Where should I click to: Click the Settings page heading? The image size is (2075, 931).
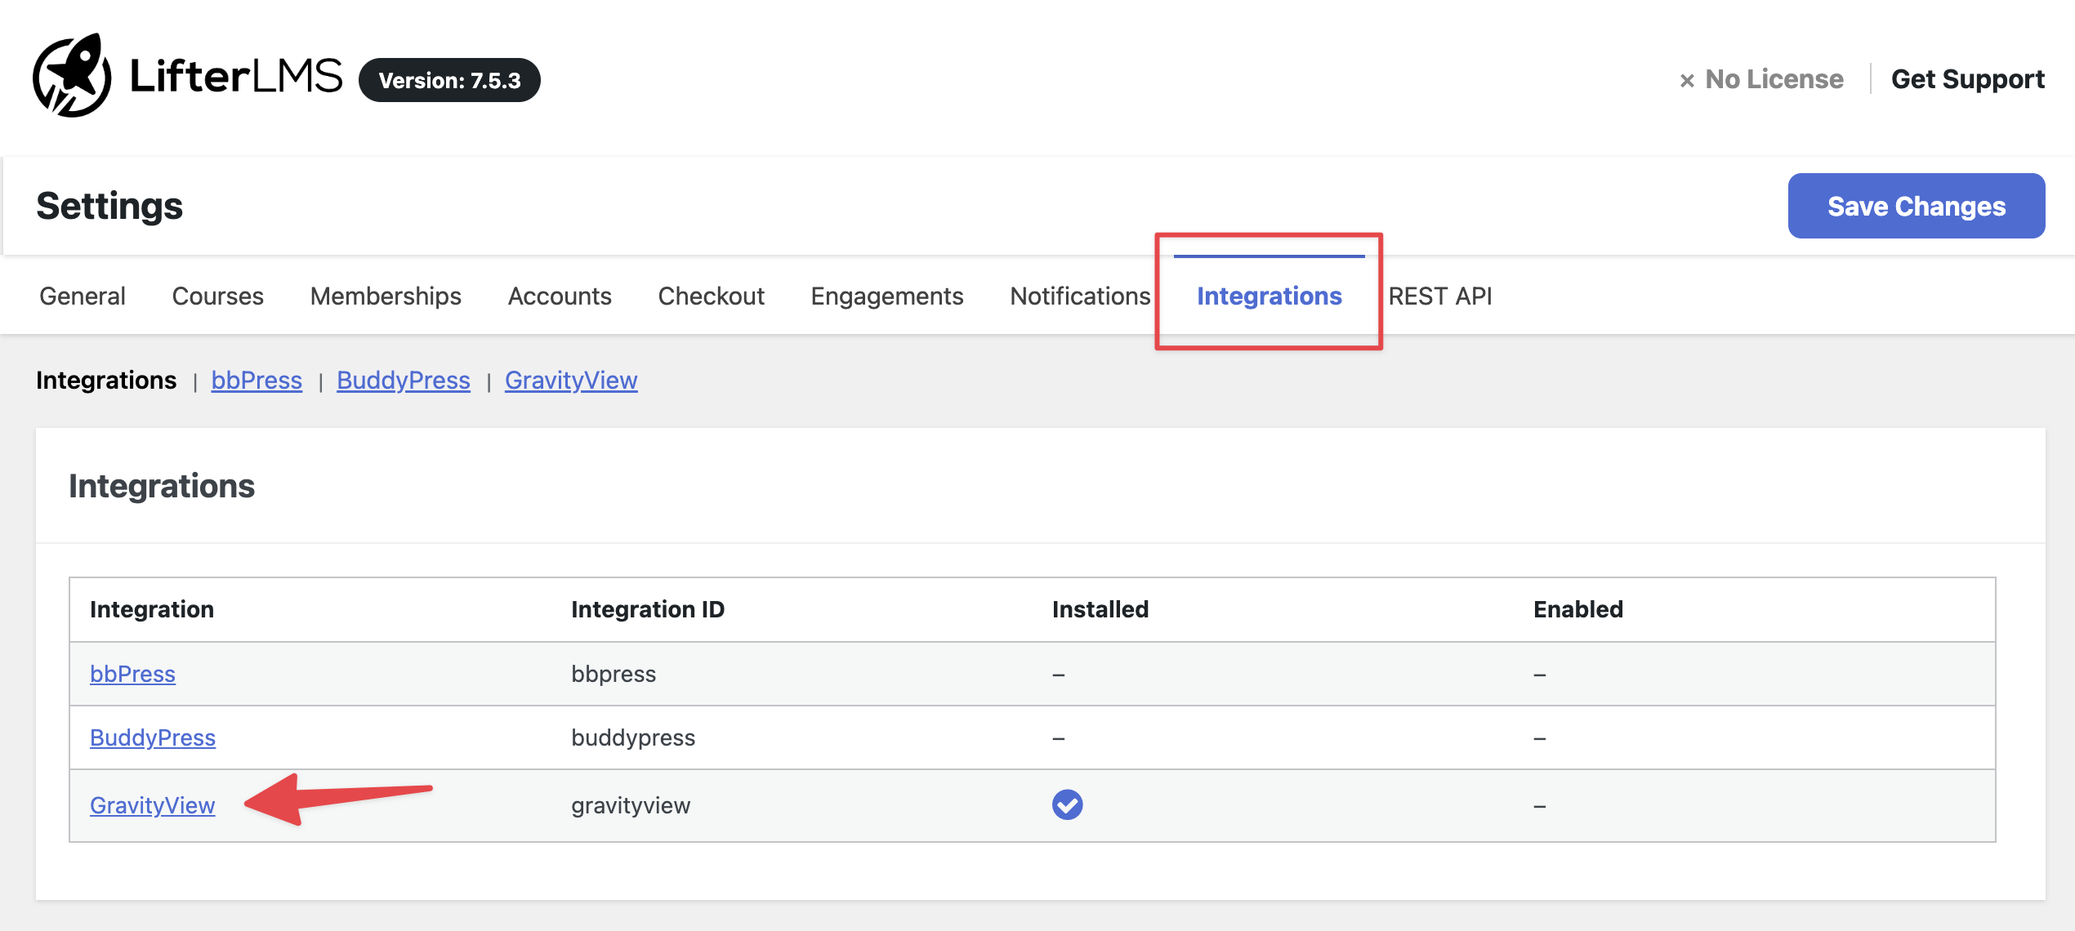click(109, 206)
